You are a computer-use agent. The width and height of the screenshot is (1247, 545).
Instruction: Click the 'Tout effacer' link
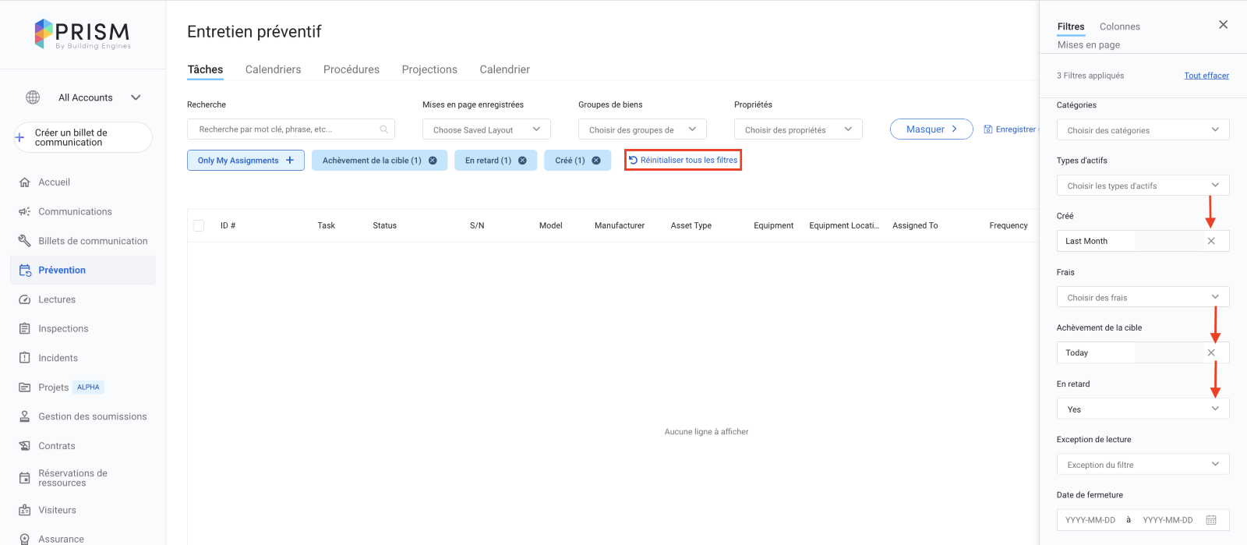(1206, 76)
